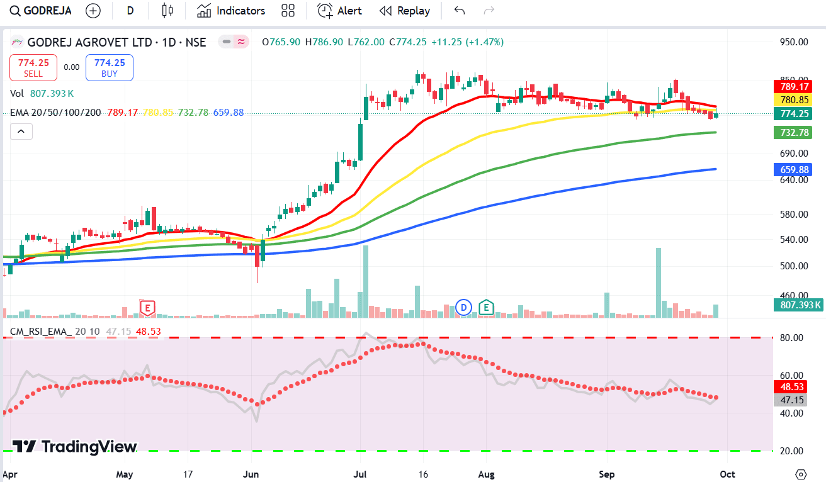
Task: Collapse the indicator legend with the chevron
Action: 21,132
